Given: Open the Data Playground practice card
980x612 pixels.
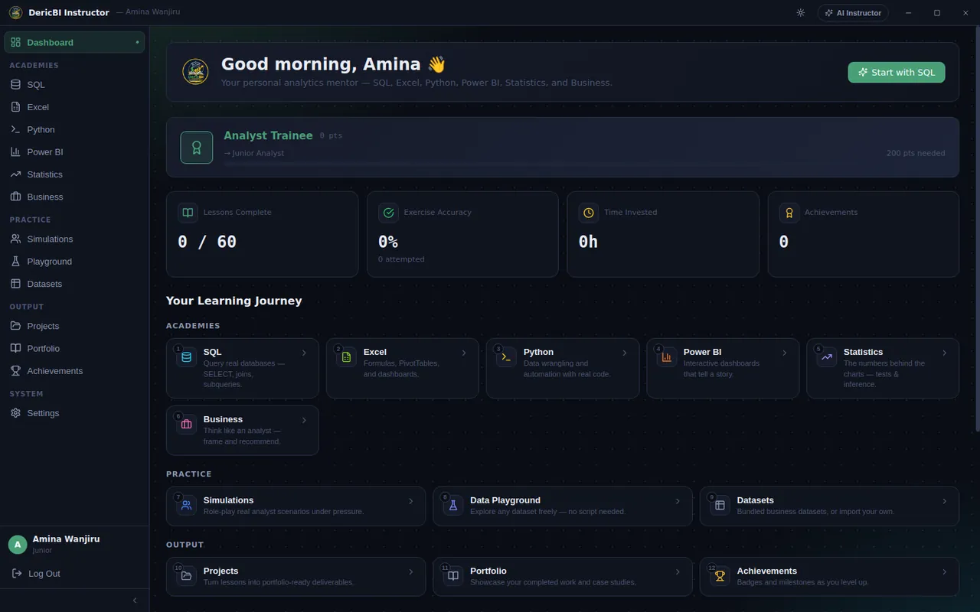Looking at the screenshot, I should tap(563, 506).
